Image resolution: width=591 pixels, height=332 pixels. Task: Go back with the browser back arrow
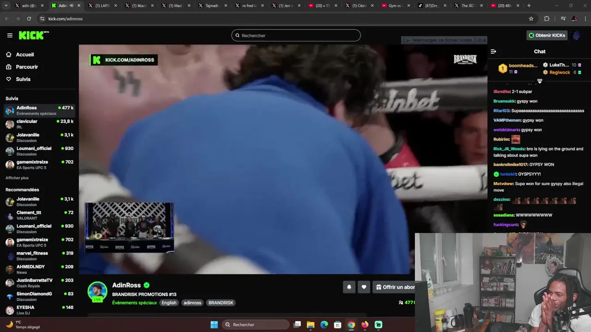pyautogui.click(x=6, y=19)
